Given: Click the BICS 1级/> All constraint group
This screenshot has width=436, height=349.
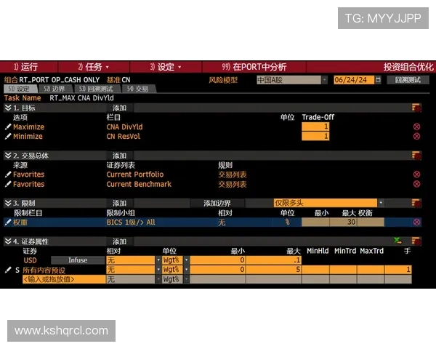Looking at the screenshot, I should pyautogui.click(x=131, y=222).
